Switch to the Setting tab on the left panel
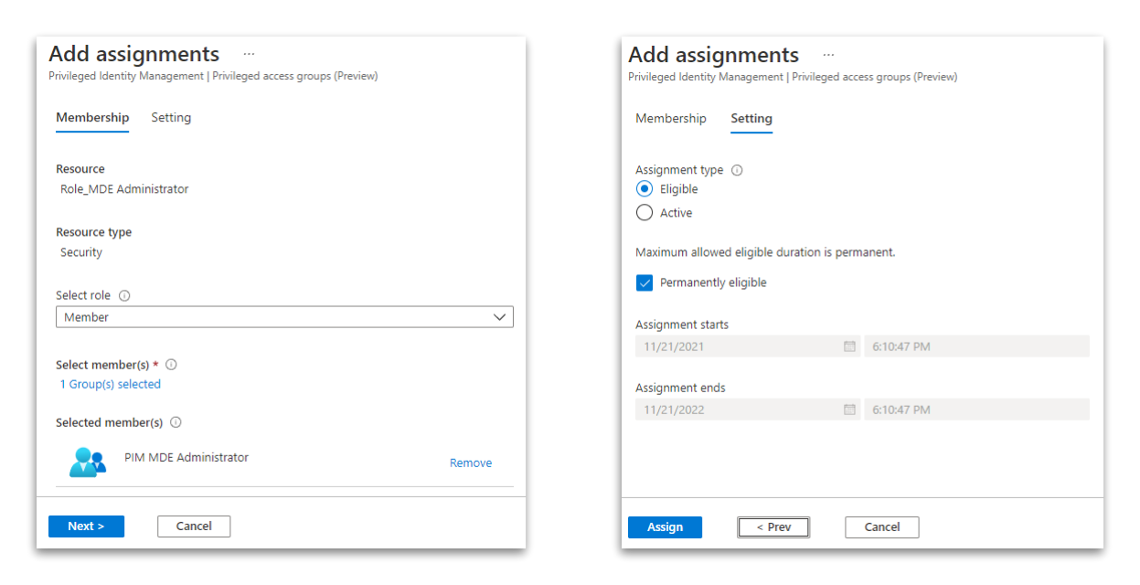 pyautogui.click(x=171, y=117)
